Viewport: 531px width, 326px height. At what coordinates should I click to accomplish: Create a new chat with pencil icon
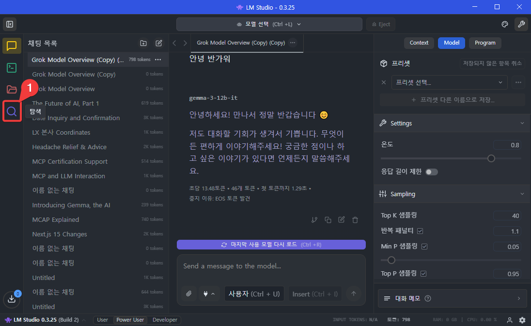coord(159,43)
